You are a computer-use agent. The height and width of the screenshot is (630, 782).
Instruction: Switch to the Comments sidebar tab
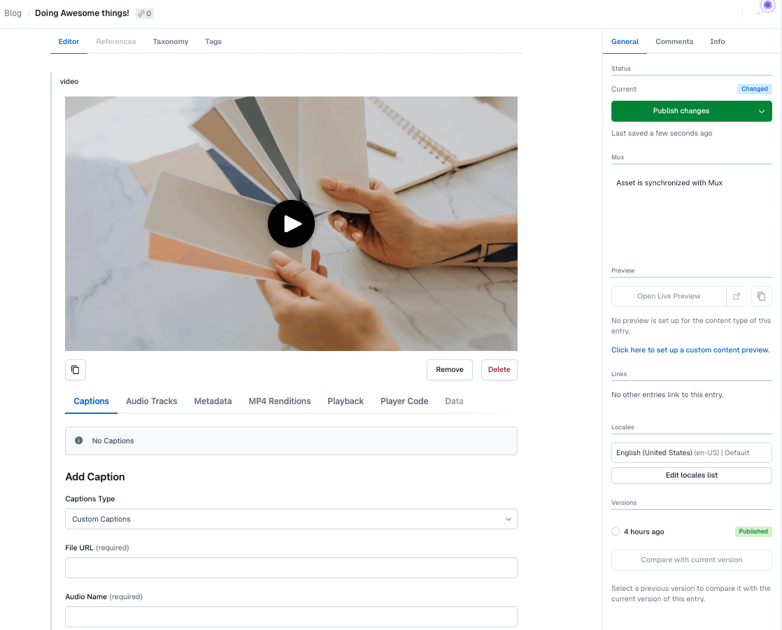click(674, 42)
